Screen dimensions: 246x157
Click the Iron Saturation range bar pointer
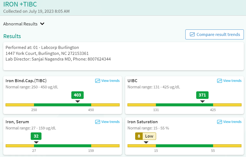[x=146, y=142]
